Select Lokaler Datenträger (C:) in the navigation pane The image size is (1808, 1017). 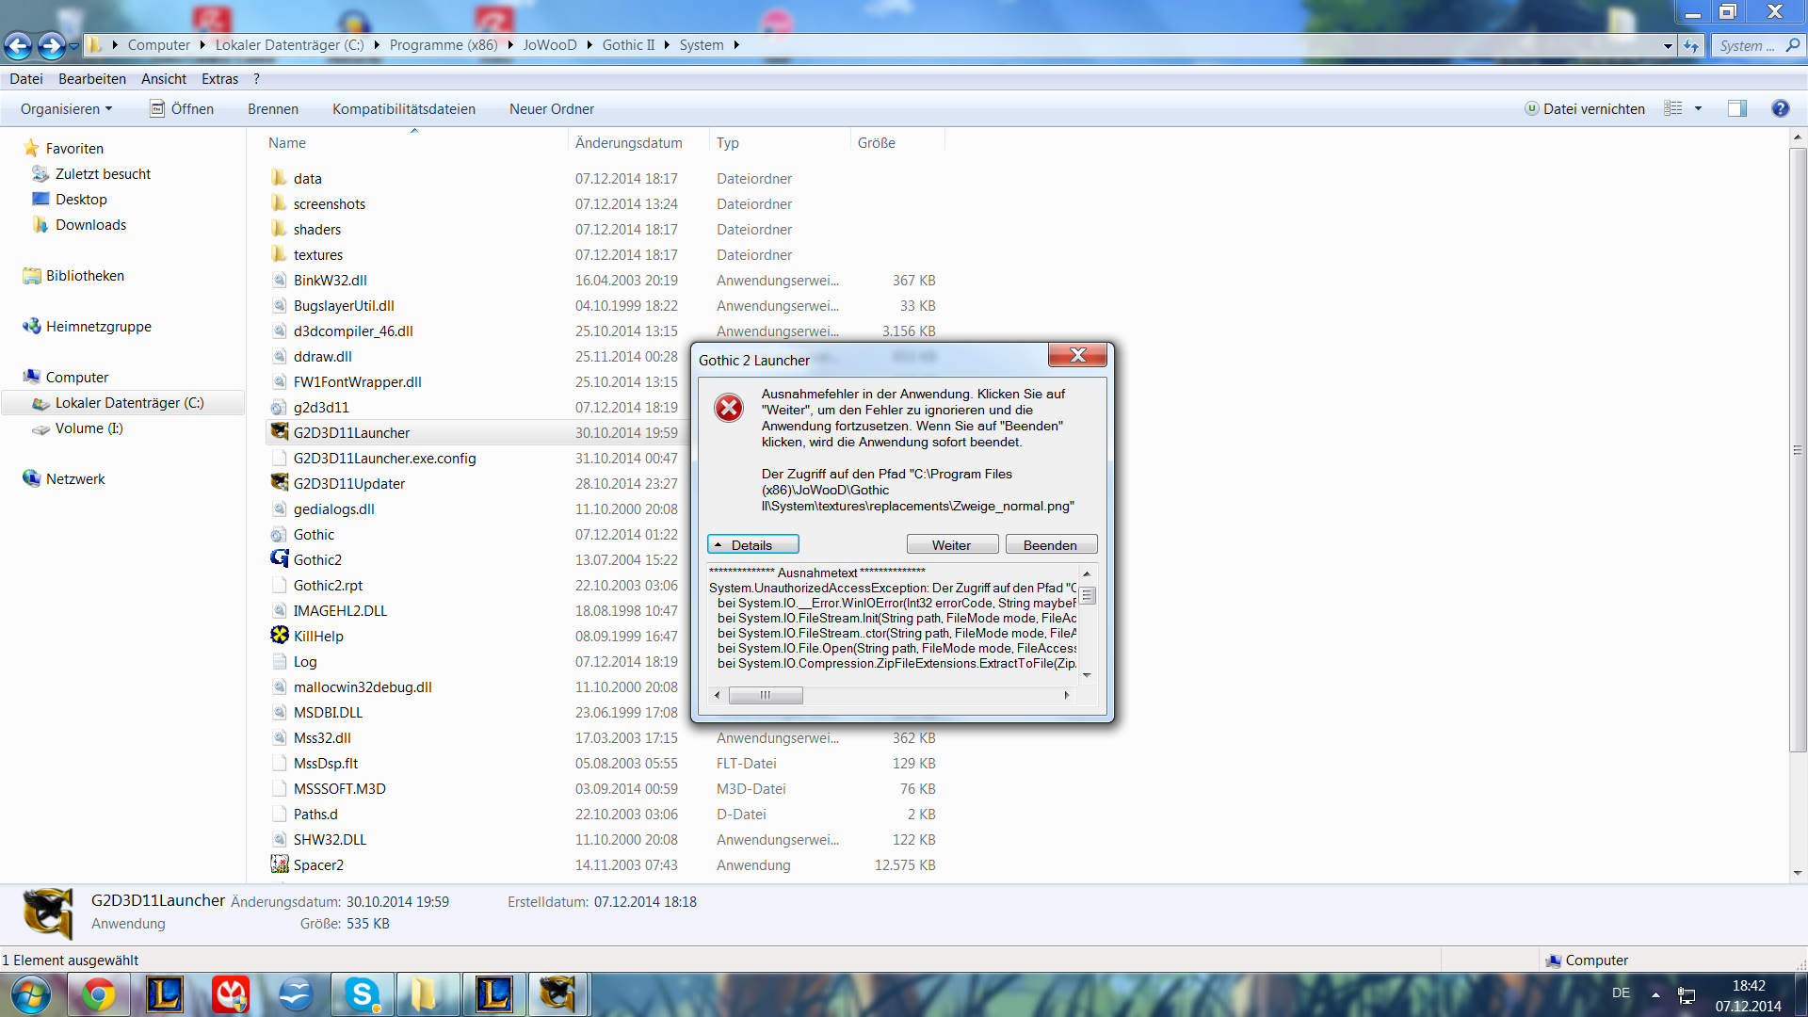pos(129,402)
